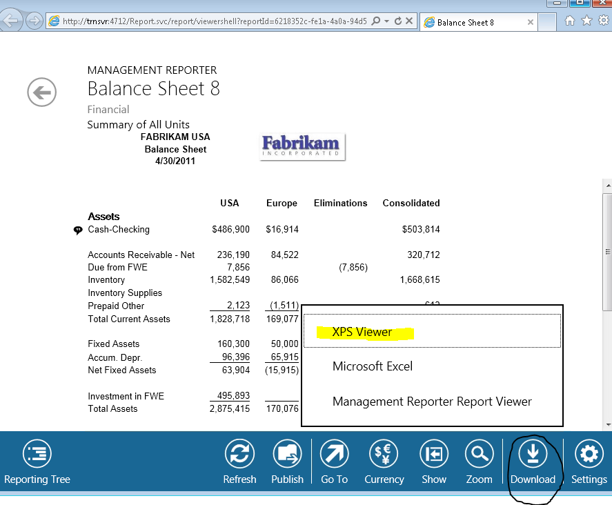Screen dimensions: 612x505
Task: Click Net Fixed Assets label
Action: tap(121, 370)
